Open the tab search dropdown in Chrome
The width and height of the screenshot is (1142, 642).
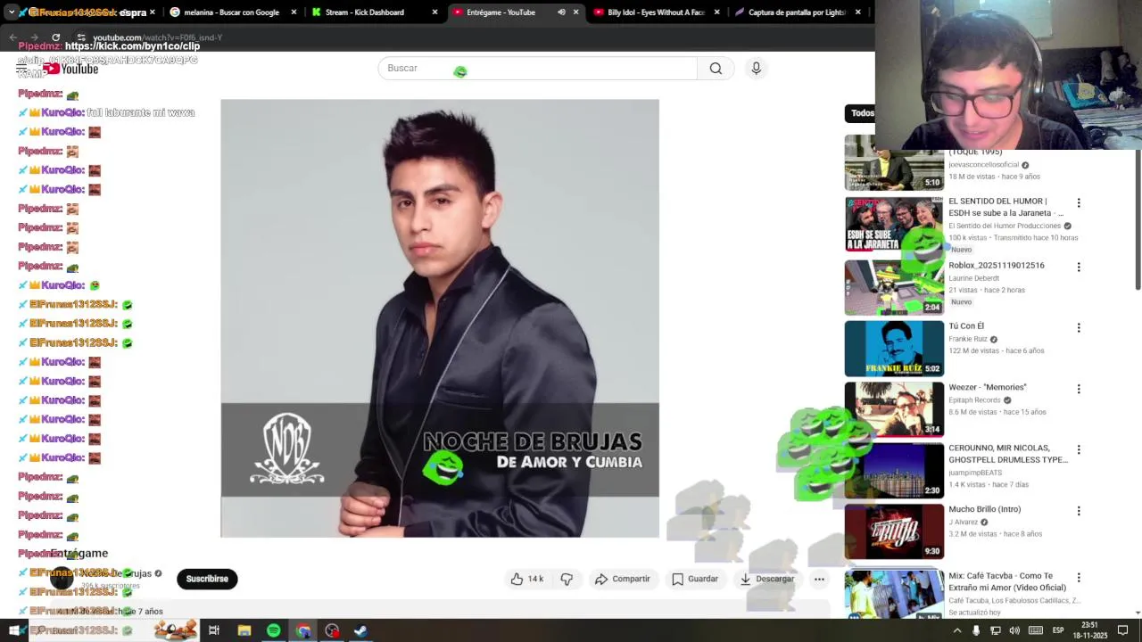12,12
